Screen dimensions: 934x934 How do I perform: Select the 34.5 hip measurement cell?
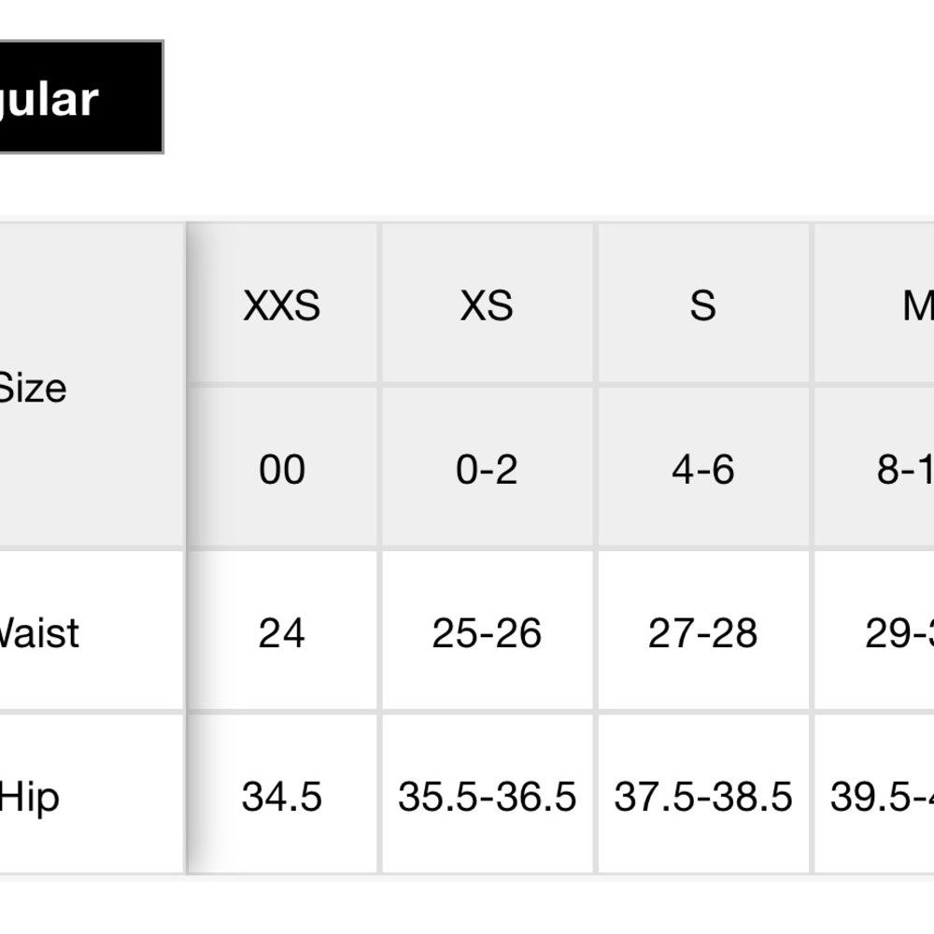(x=281, y=798)
